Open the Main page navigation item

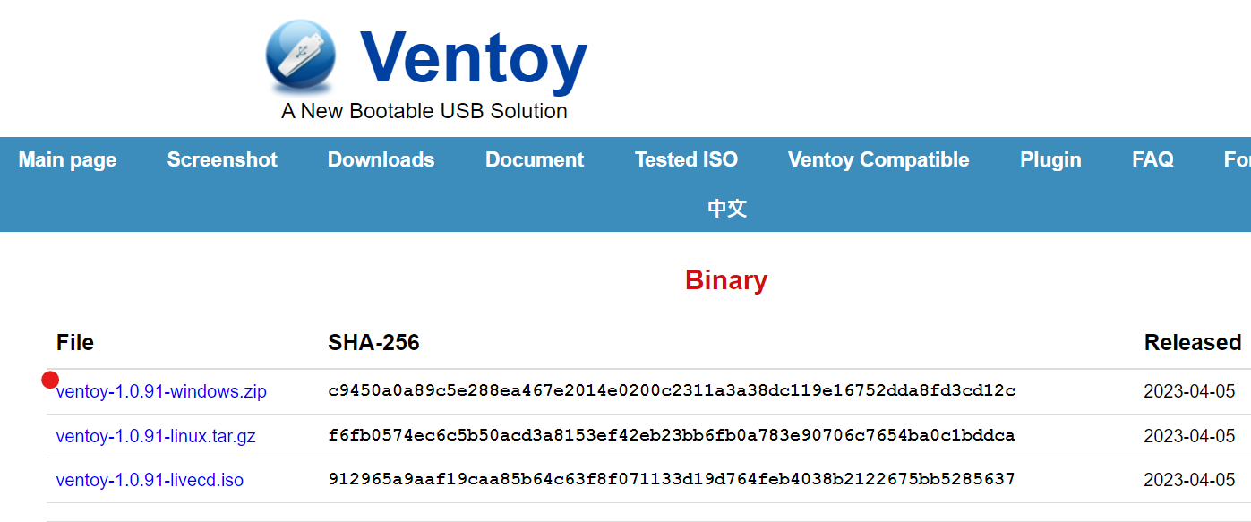(x=67, y=159)
